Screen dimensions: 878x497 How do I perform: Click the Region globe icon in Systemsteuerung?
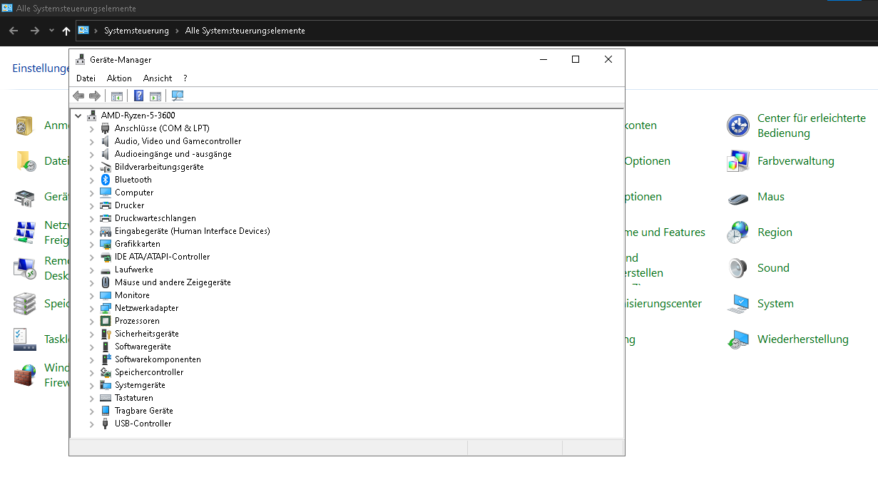[x=737, y=232]
